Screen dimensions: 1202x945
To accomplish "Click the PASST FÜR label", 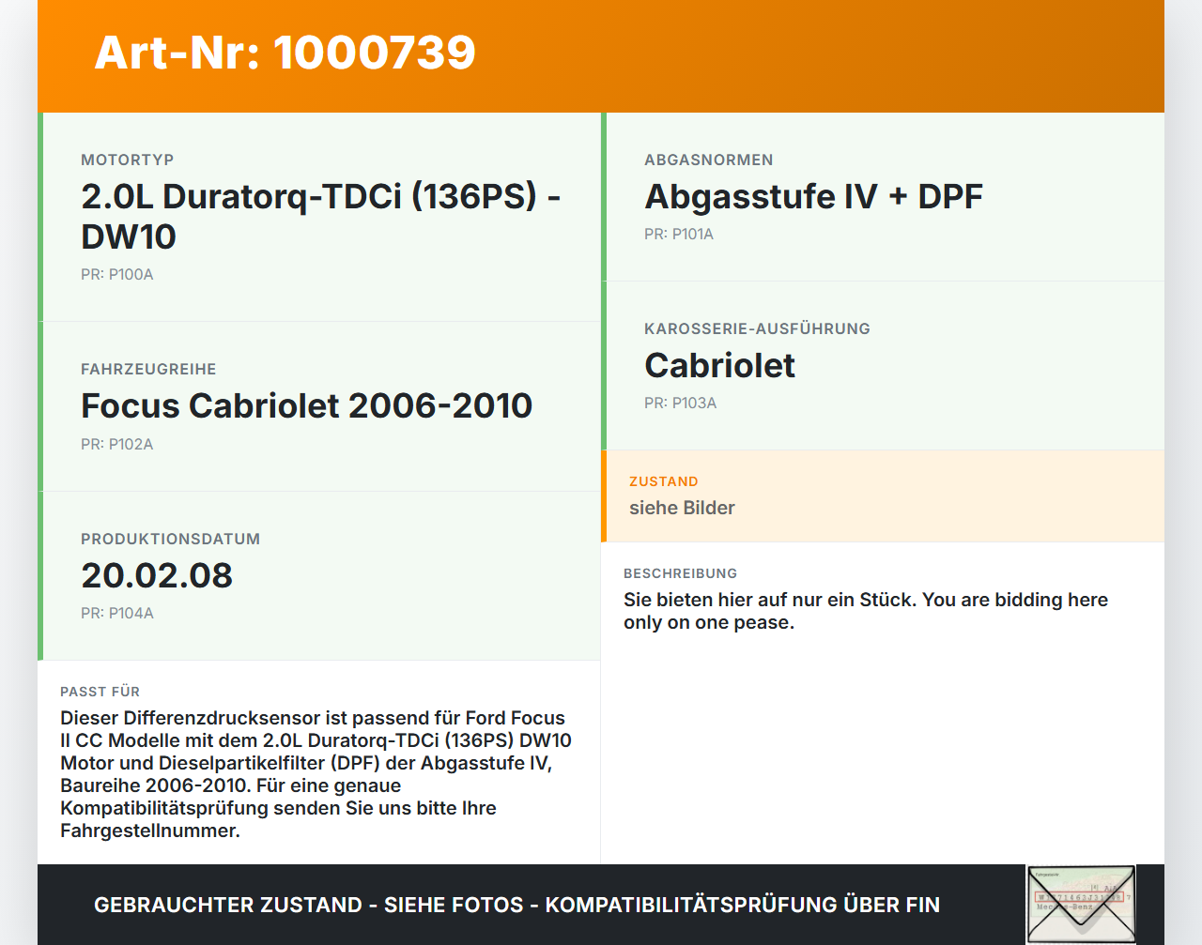I will click(x=100, y=692).
